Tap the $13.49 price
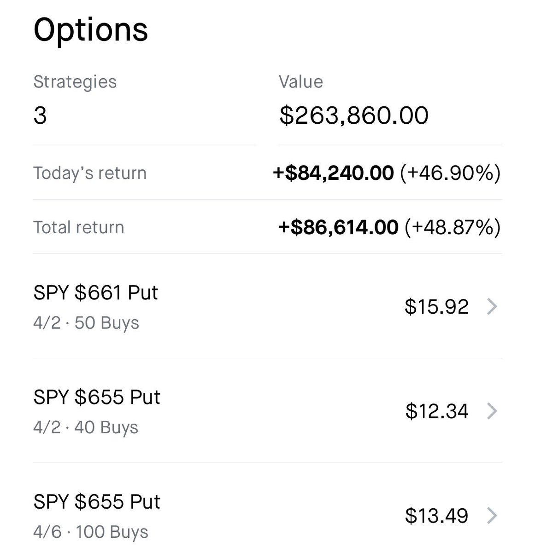This screenshot has height=552, width=535. [x=436, y=516]
